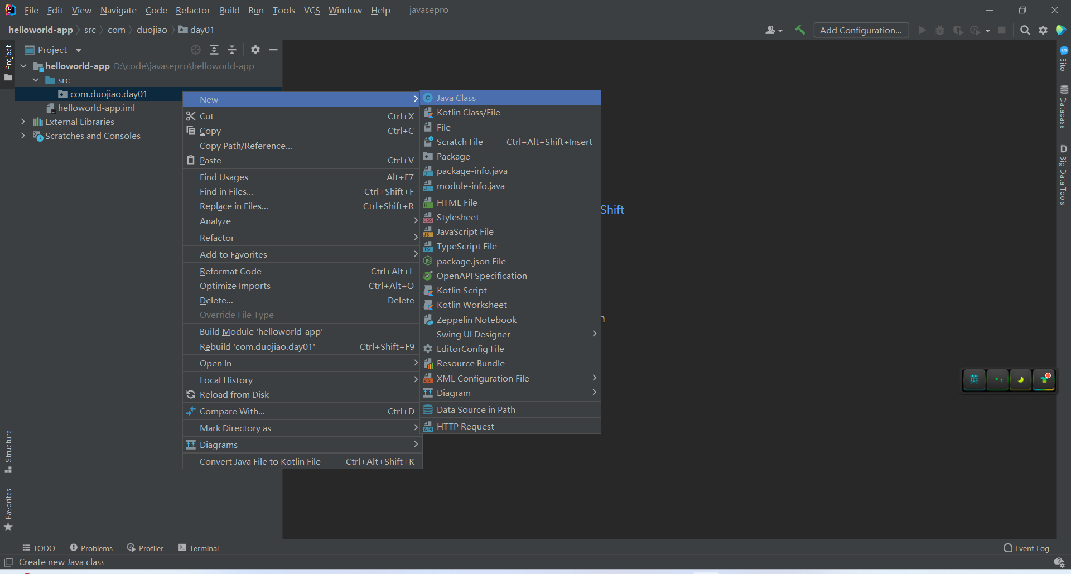Open IDE settings gear in top toolbar
1071x574 pixels.
coord(1043,30)
